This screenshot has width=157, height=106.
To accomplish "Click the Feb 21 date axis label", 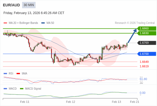I will coord(135,102).
